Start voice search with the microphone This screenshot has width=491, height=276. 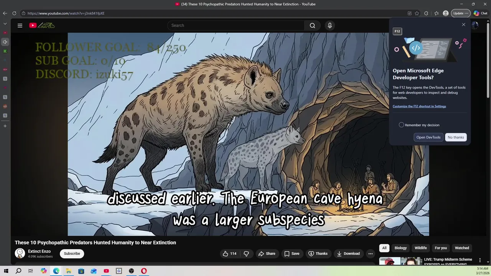click(330, 25)
